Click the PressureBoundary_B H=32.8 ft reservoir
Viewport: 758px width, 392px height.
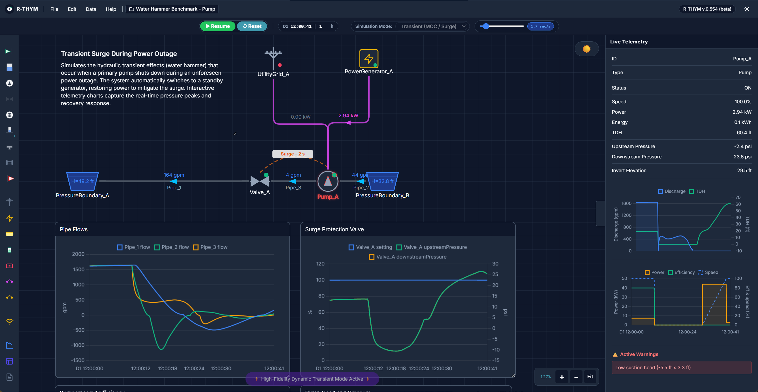(382, 181)
